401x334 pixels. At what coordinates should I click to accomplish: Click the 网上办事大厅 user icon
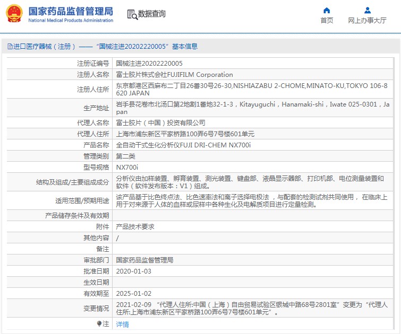tap(368, 10)
